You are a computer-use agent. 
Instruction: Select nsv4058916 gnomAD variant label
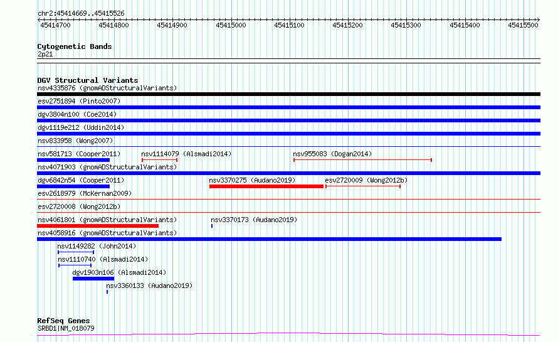(107, 233)
